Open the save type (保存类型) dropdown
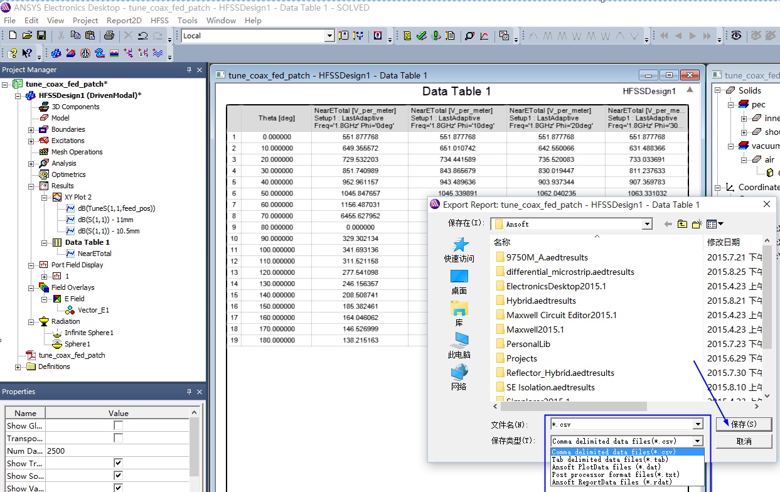780x492 pixels. (x=698, y=441)
